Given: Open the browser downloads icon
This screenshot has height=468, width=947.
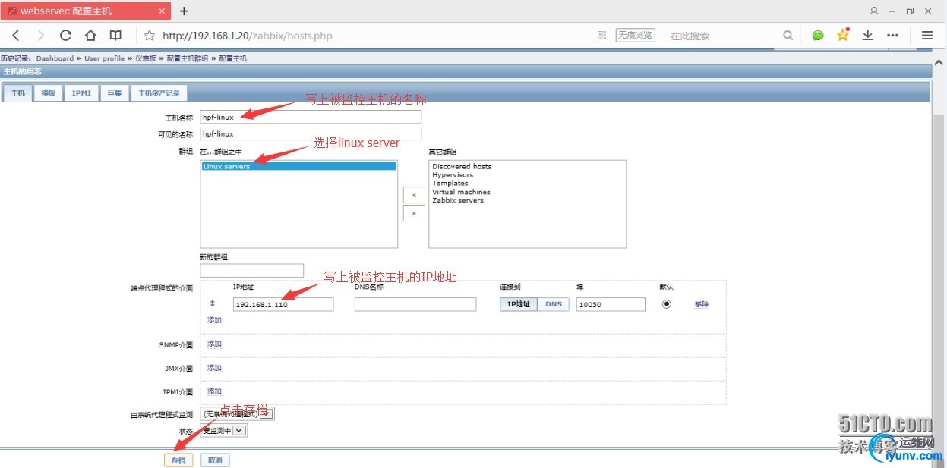Looking at the screenshot, I should point(868,36).
